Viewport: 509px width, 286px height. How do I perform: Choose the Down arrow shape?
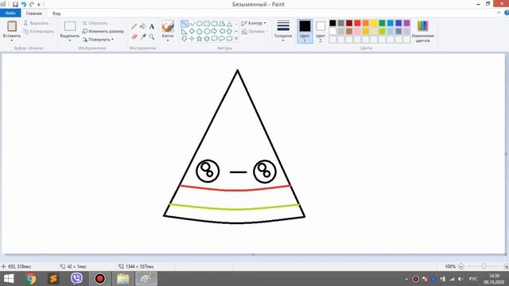[185, 39]
